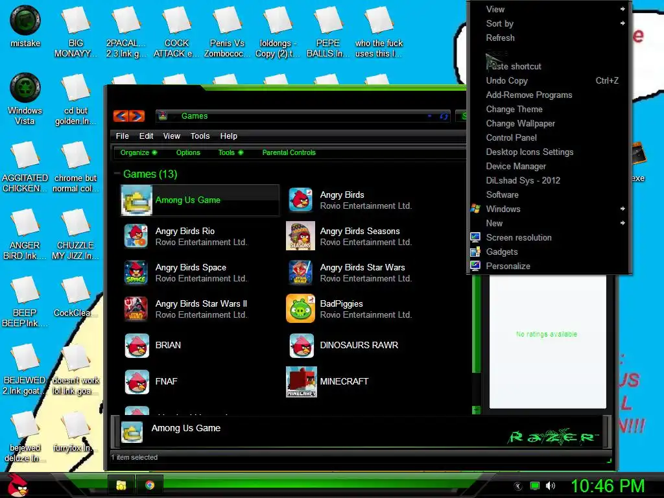Image resolution: width=664 pixels, height=498 pixels.
Task: Select the DINOSAURS RAWR game icon
Action: point(301,346)
